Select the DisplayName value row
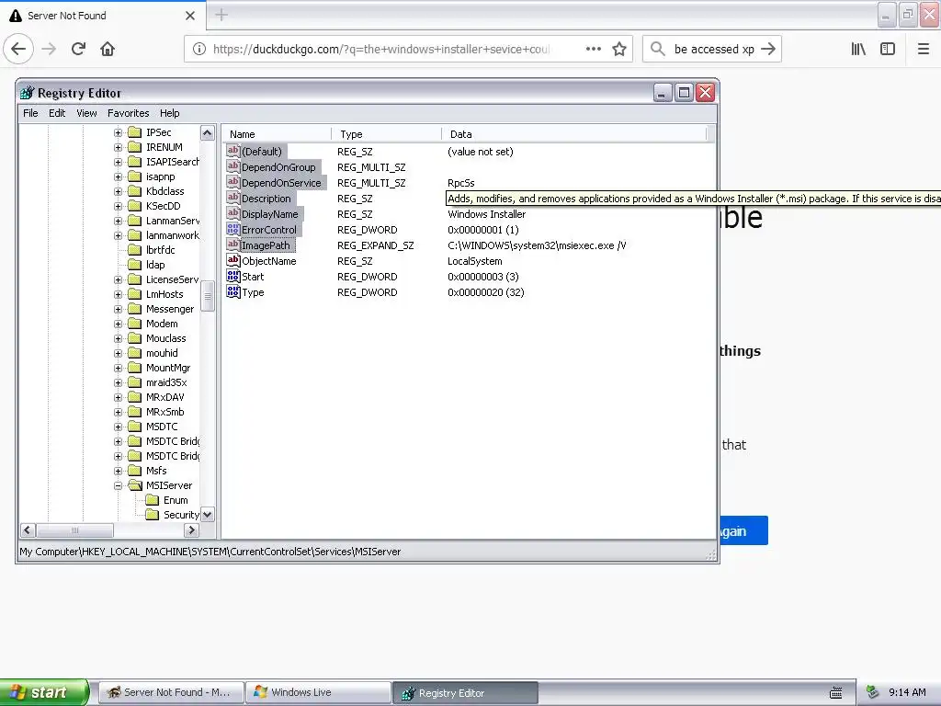941x706 pixels. pyautogui.click(x=470, y=214)
